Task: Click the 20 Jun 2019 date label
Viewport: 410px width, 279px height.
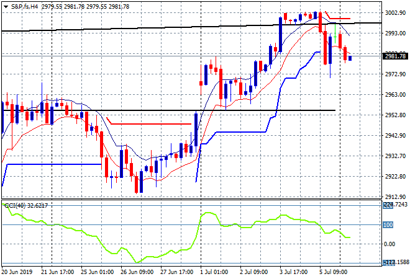Action: [x=17, y=272]
